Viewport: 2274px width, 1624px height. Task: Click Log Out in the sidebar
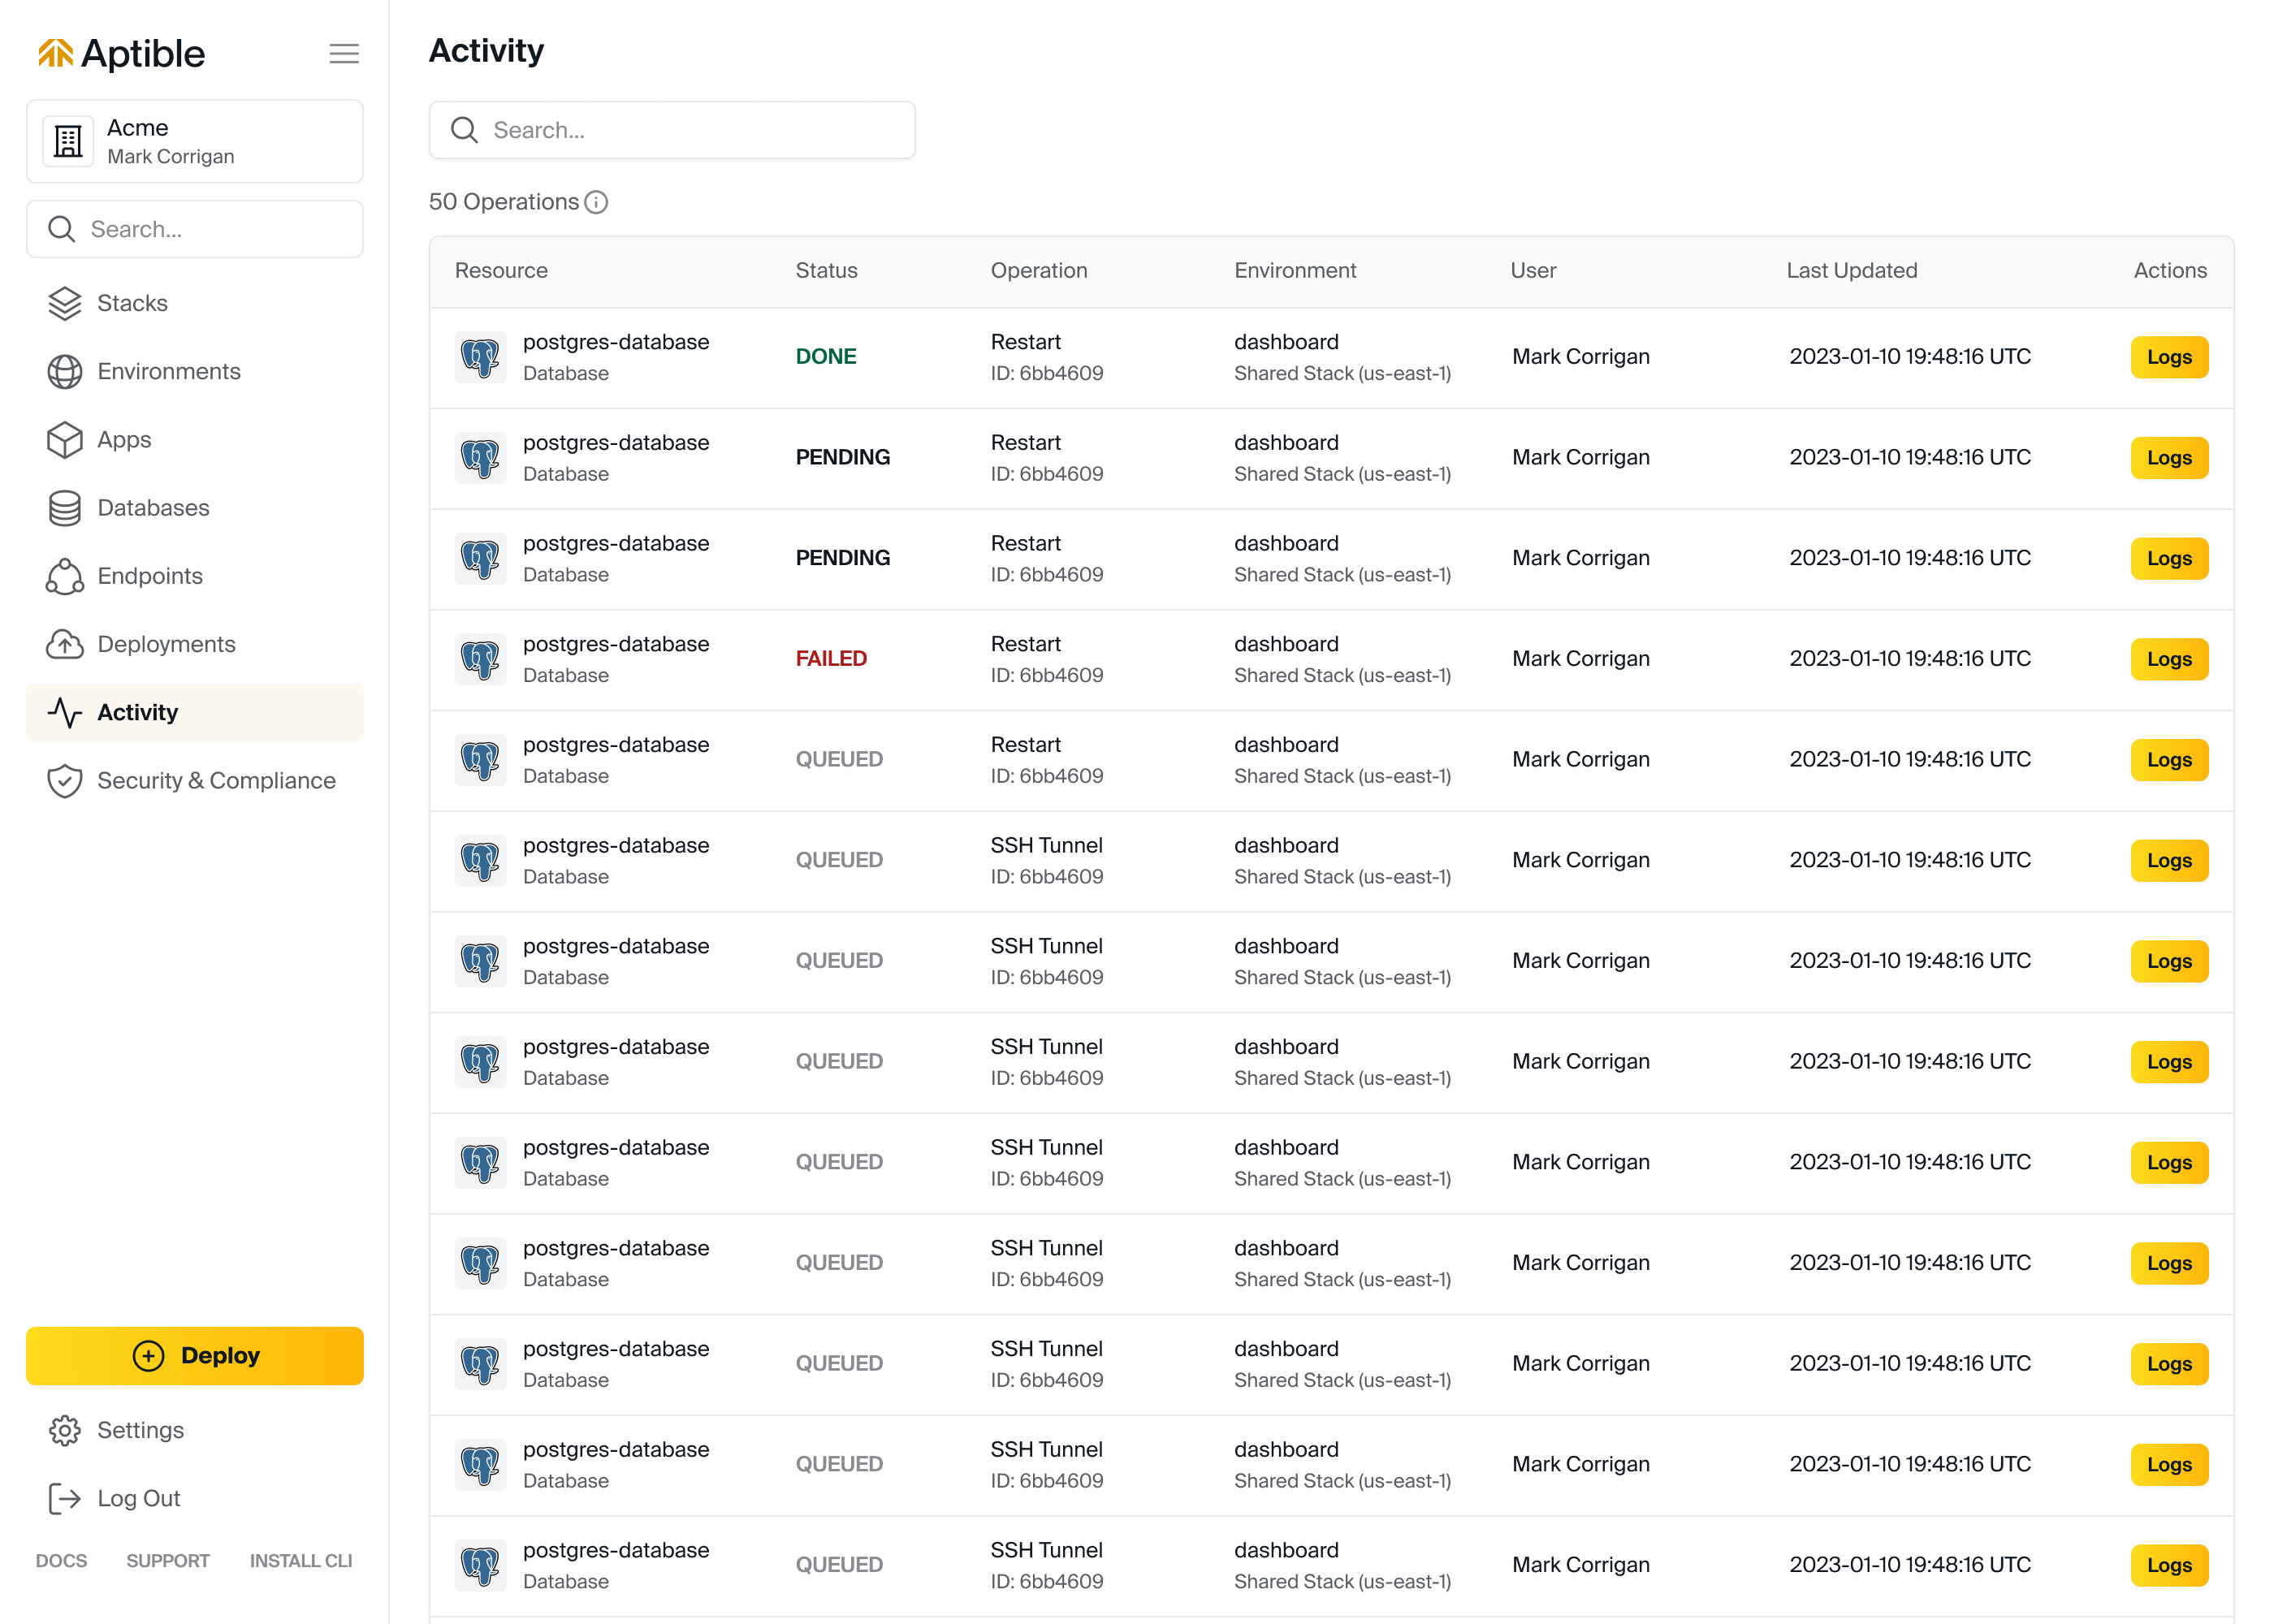[138, 1498]
